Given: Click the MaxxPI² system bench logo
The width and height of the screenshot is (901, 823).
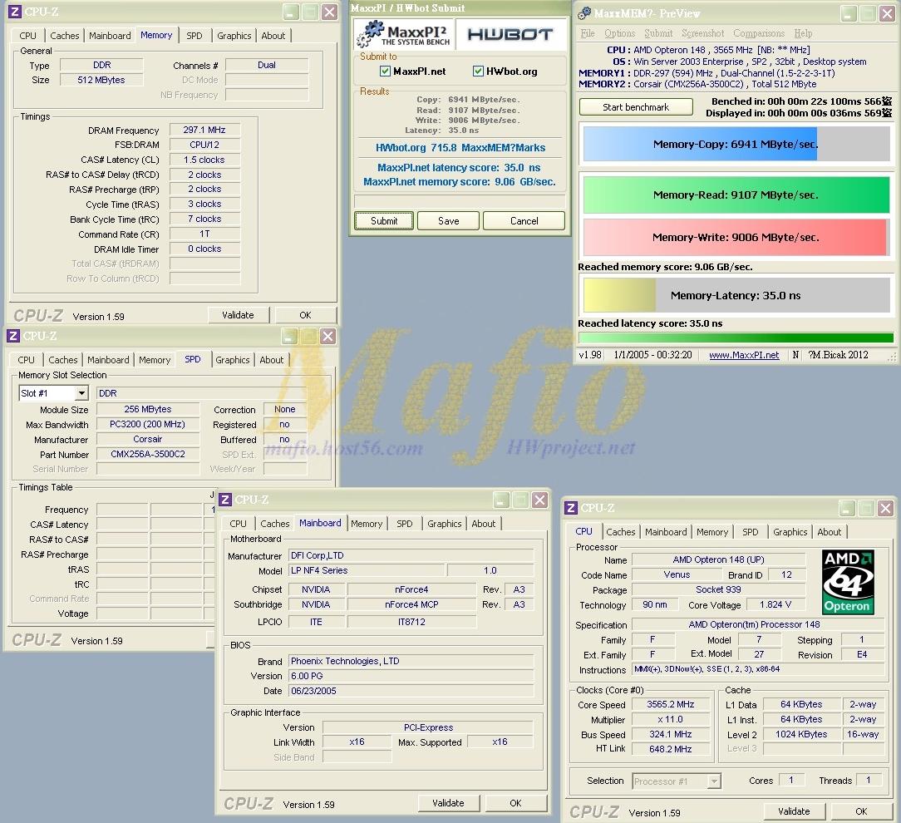Looking at the screenshot, I should click(x=404, y=34).
